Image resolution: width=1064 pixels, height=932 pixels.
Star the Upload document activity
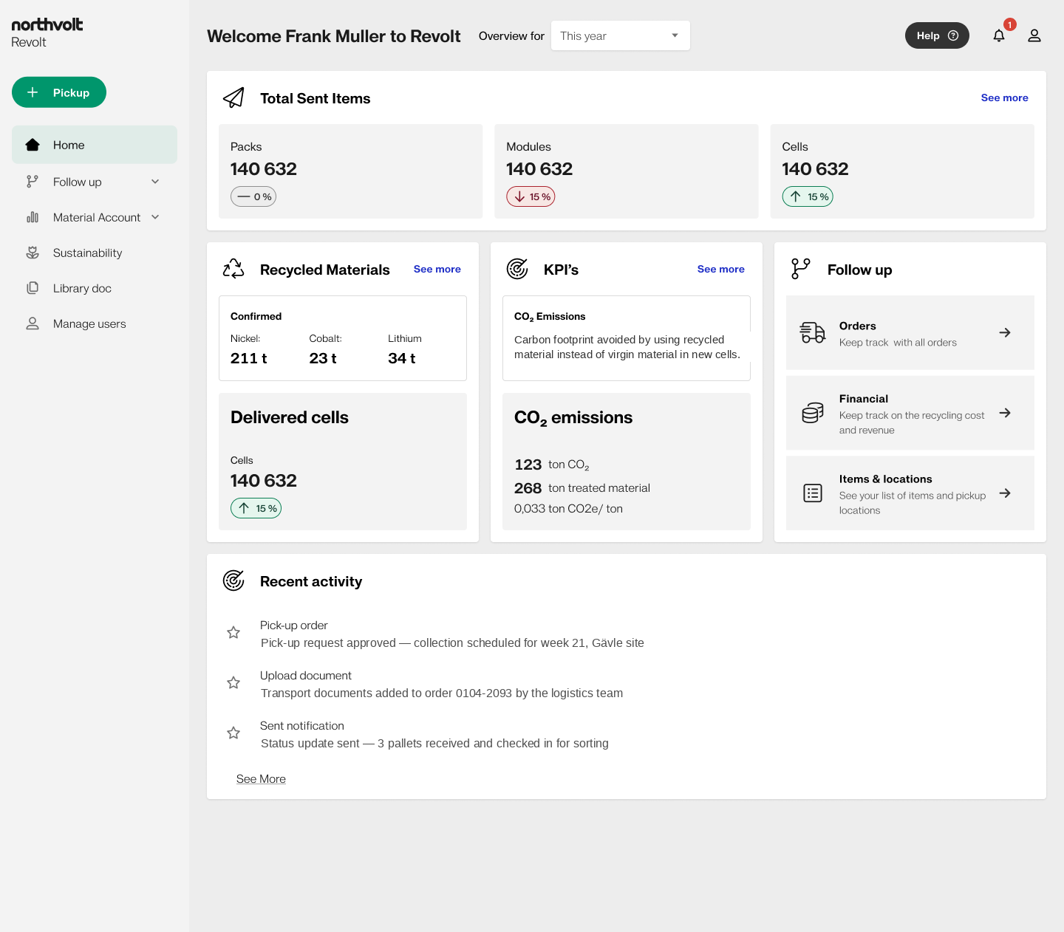233,682
